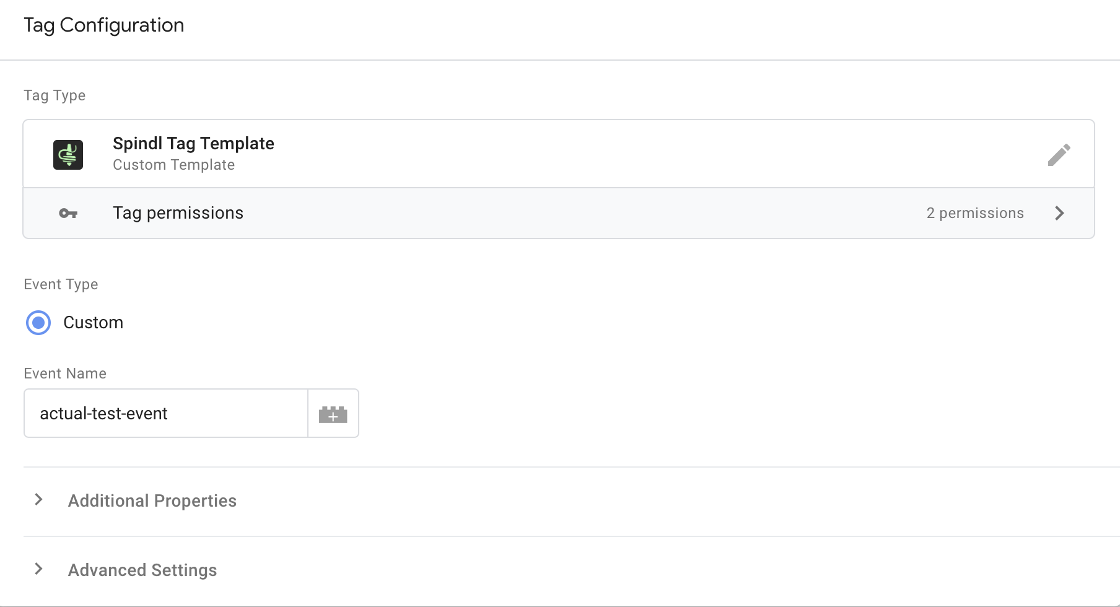The width and height of the screenshot is (1120, 607).
Task: Click the '2 permissions' text
Action: point(974,213)
